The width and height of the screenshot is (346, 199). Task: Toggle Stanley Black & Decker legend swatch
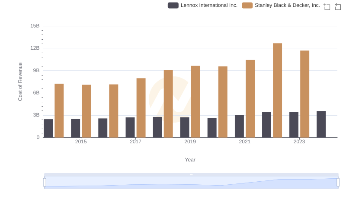point(247,5)
